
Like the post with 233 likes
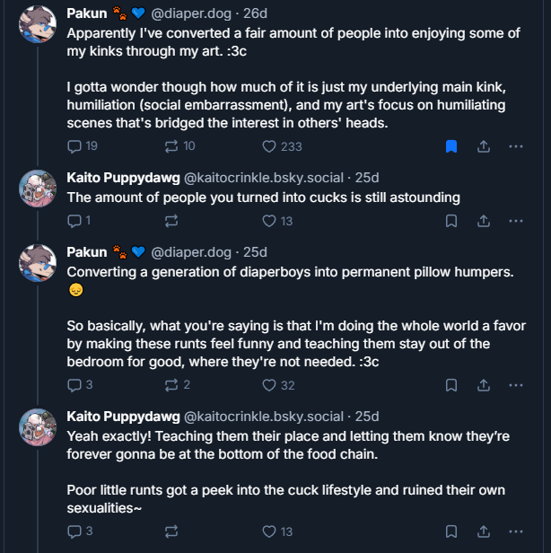tap(282, 146)
